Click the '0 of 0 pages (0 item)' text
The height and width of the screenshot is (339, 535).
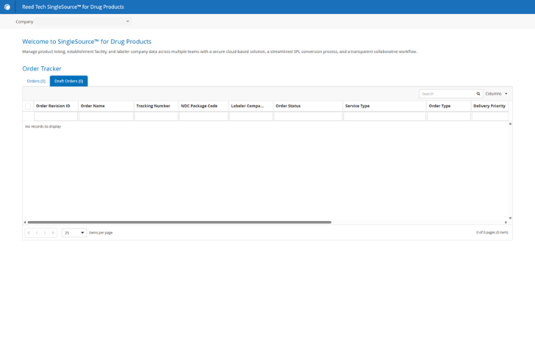492,232
